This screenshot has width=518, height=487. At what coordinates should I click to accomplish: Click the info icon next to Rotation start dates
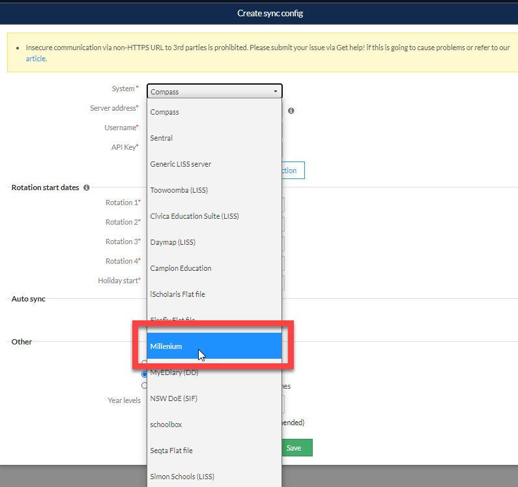87,188
